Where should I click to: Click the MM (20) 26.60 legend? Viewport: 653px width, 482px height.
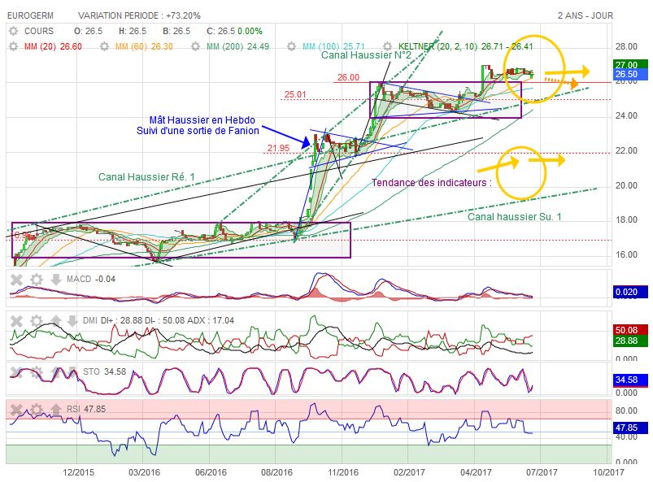(53, 46)
